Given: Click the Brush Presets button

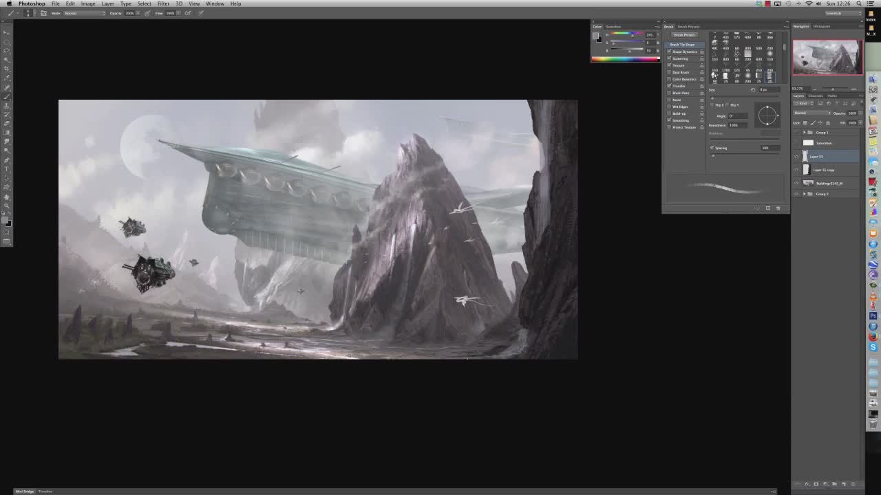Looking at the screenshot, I should click(x=684, y=35).
